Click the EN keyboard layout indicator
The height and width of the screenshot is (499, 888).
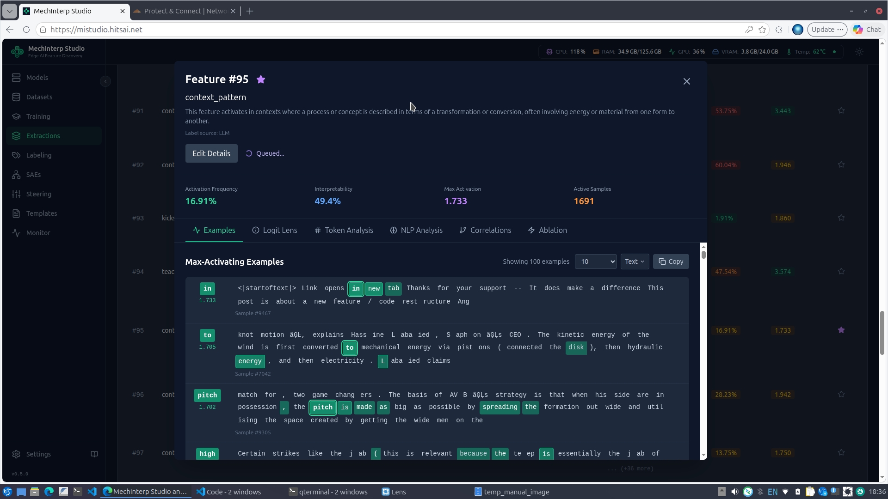(772, 492)
